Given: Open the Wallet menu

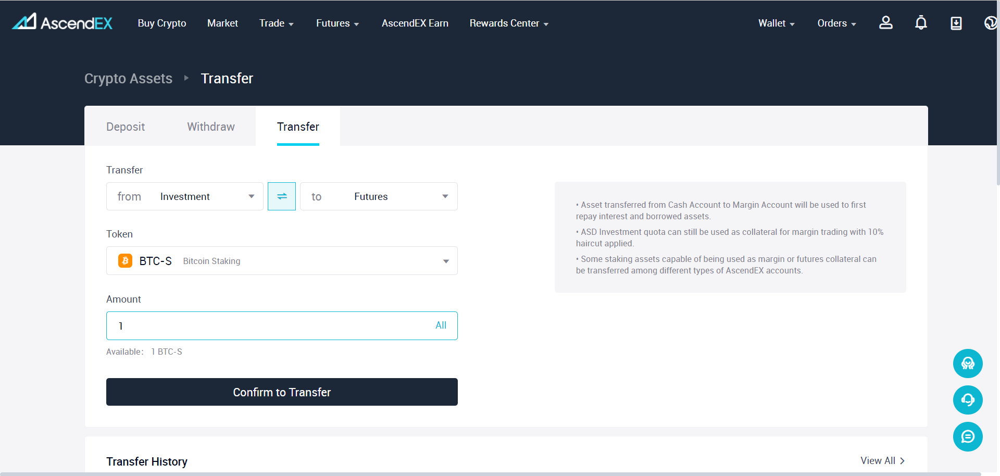Looking at the screenshot, I should (x=776, y=23).
